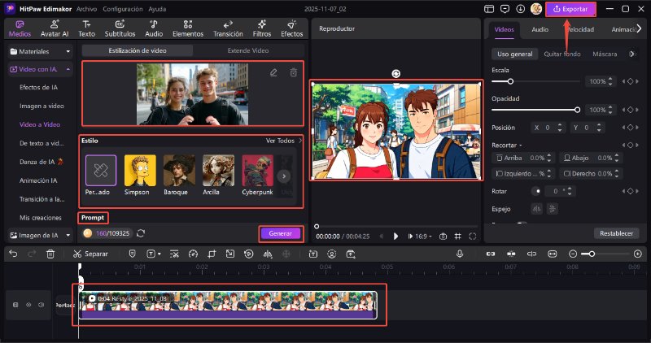This screenshot has width=651, height=343.
Task: Edit the uploaded video with pencil icon
Action: click(274, 73)
